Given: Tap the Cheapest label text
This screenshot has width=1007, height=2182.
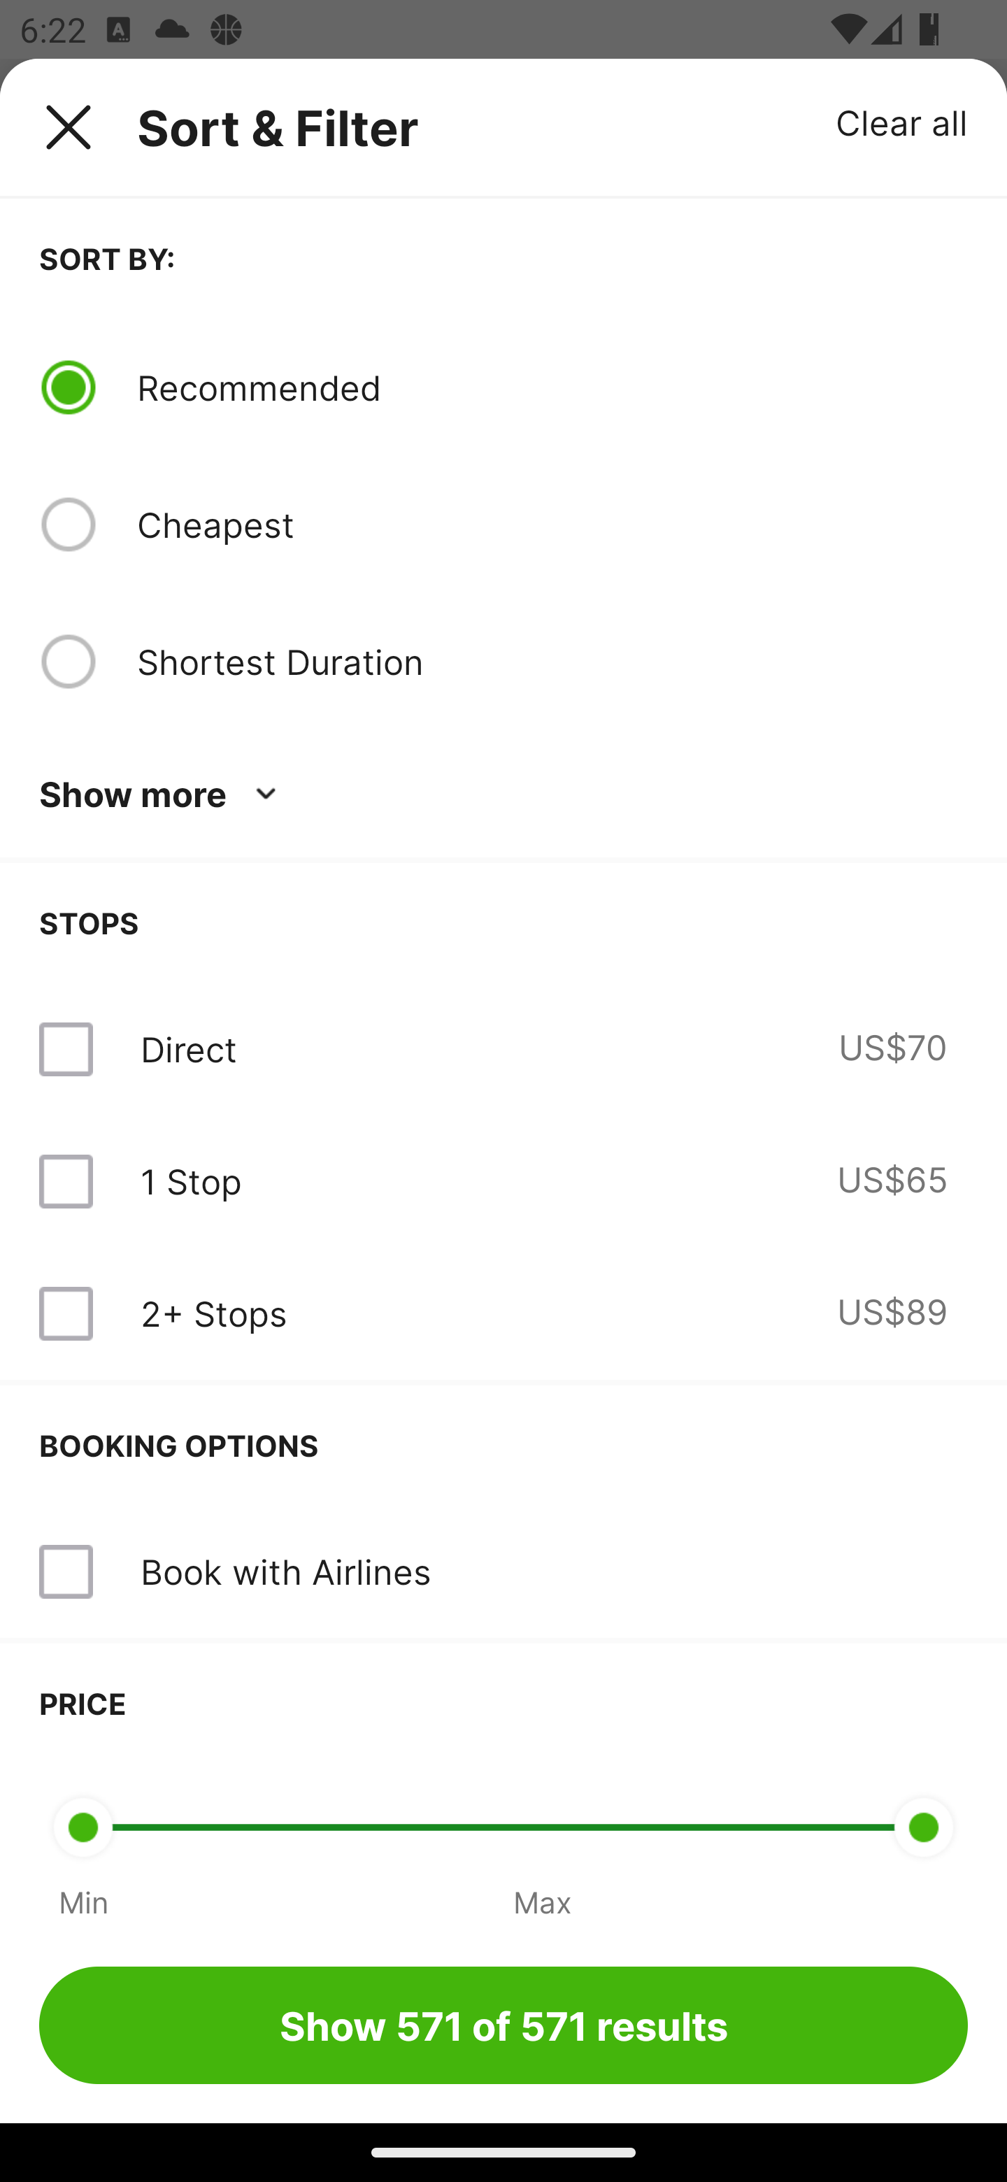Looking at the screenshot, I should coord(215,525).
